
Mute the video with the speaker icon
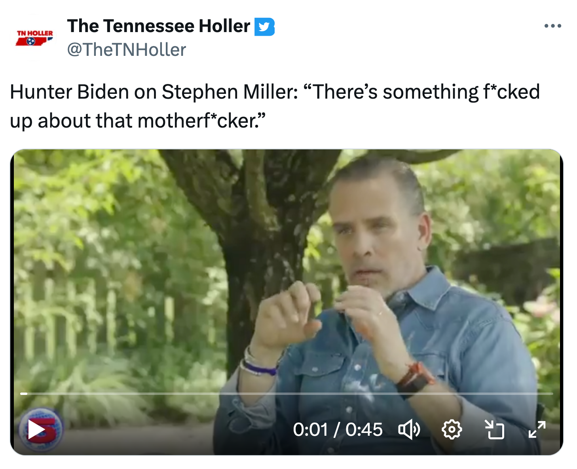tap(409, 429)
